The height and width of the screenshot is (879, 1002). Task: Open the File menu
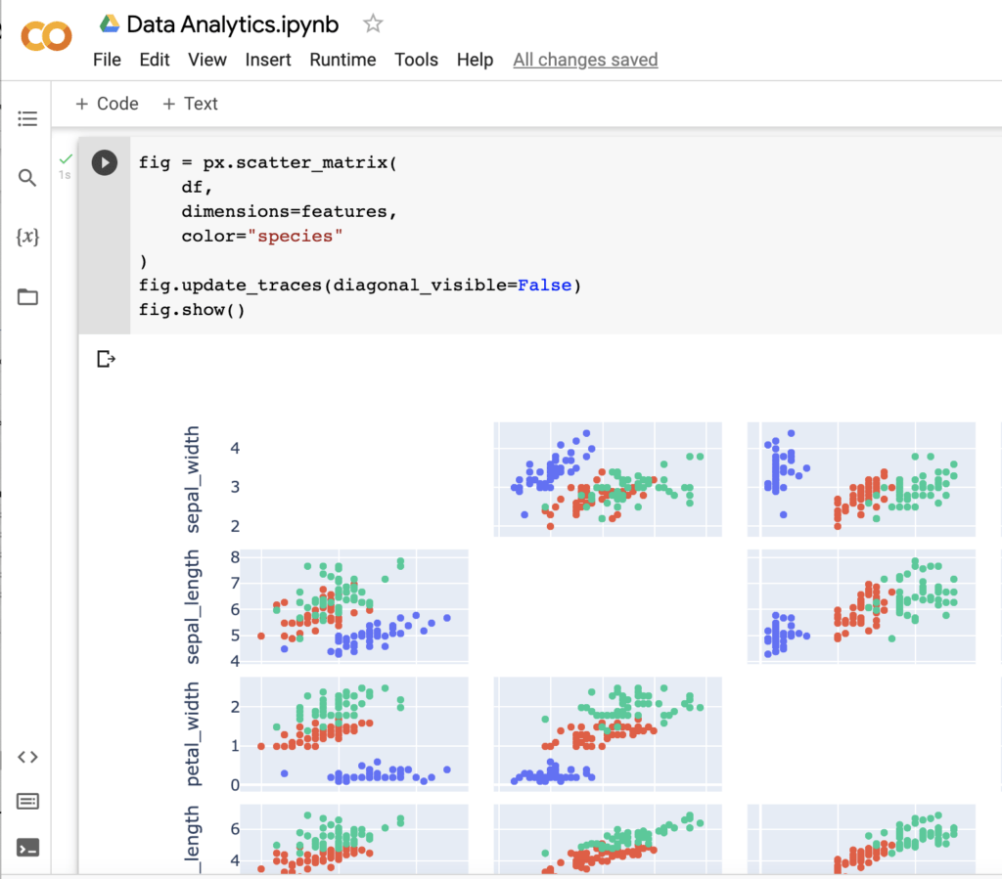[x=107, y=60]
